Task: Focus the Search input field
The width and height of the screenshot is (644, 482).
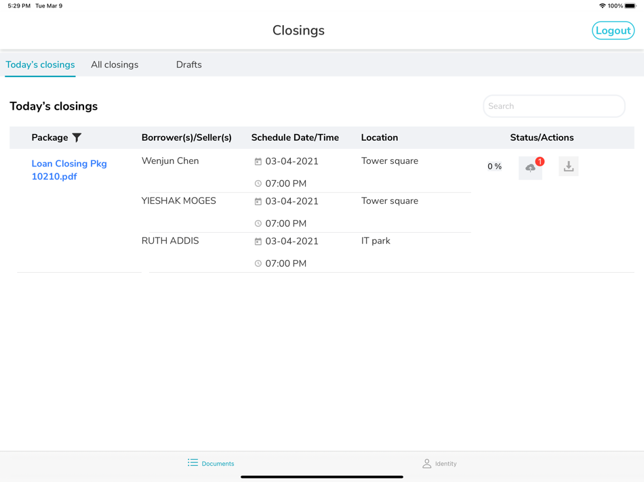Action: pos(554,106)
